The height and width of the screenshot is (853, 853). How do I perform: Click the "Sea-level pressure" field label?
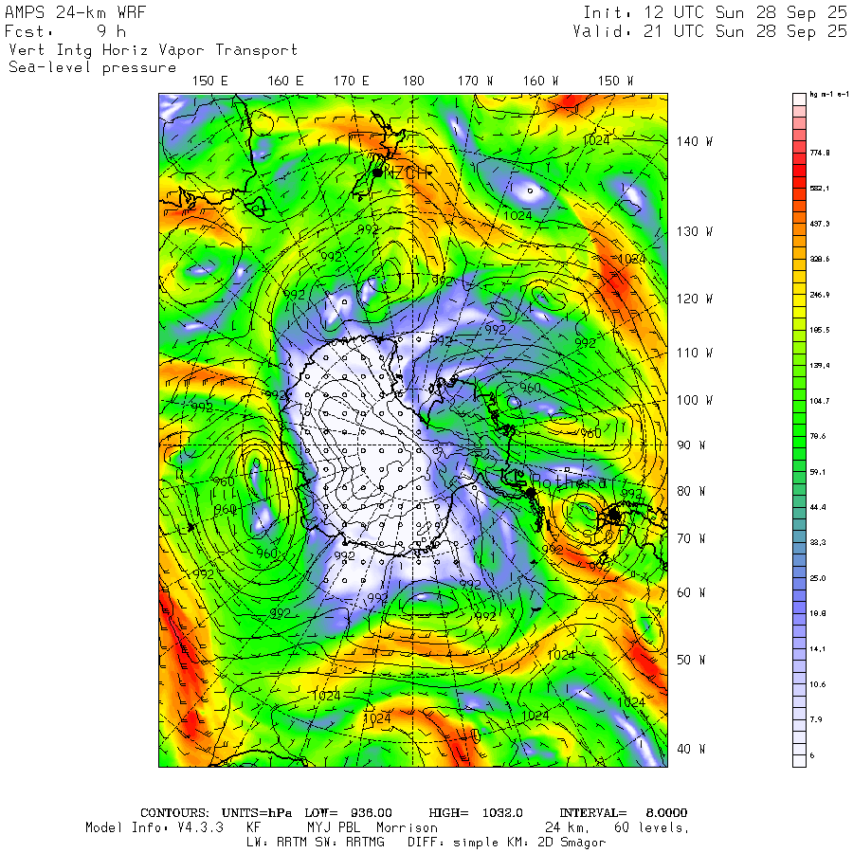93,67
